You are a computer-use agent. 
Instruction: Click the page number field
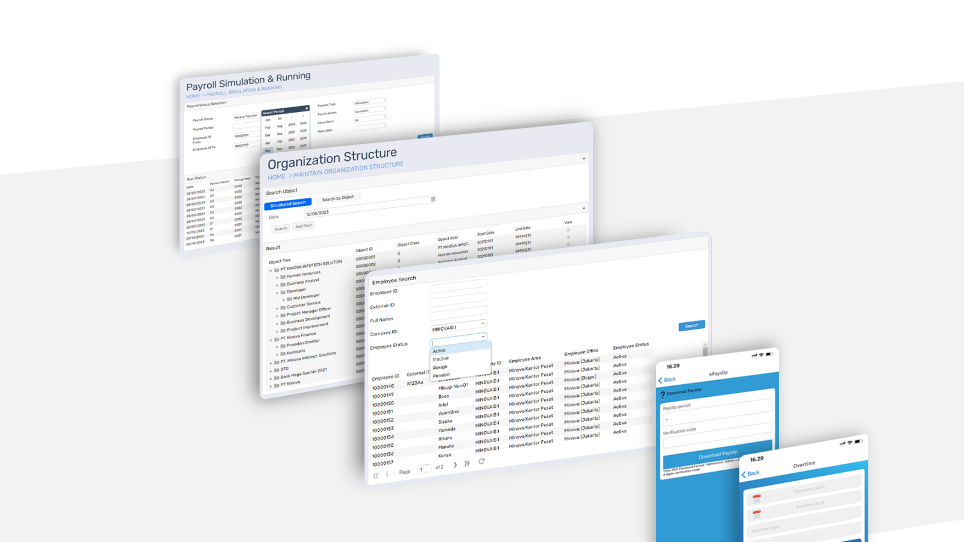pyautogui.click(x=424, y=469)
